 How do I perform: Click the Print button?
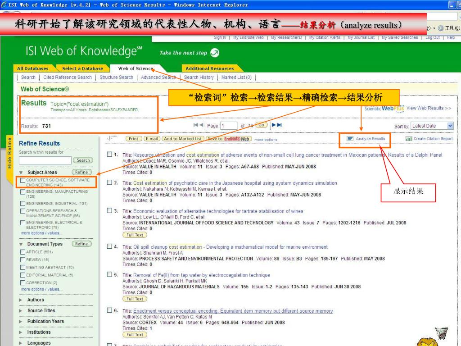(133, 139)
